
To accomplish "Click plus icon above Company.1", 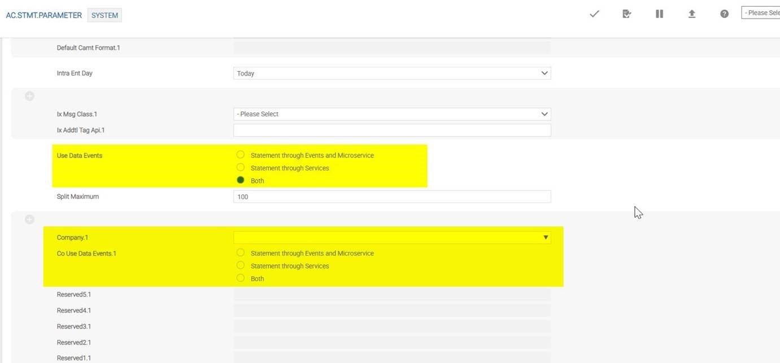I will (29, 220).
